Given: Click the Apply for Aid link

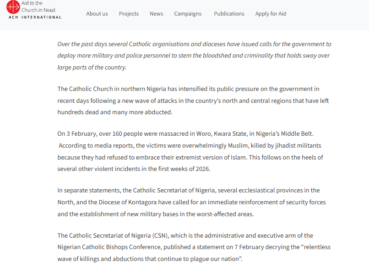Looking at the screenshot, I should point(271,14).
